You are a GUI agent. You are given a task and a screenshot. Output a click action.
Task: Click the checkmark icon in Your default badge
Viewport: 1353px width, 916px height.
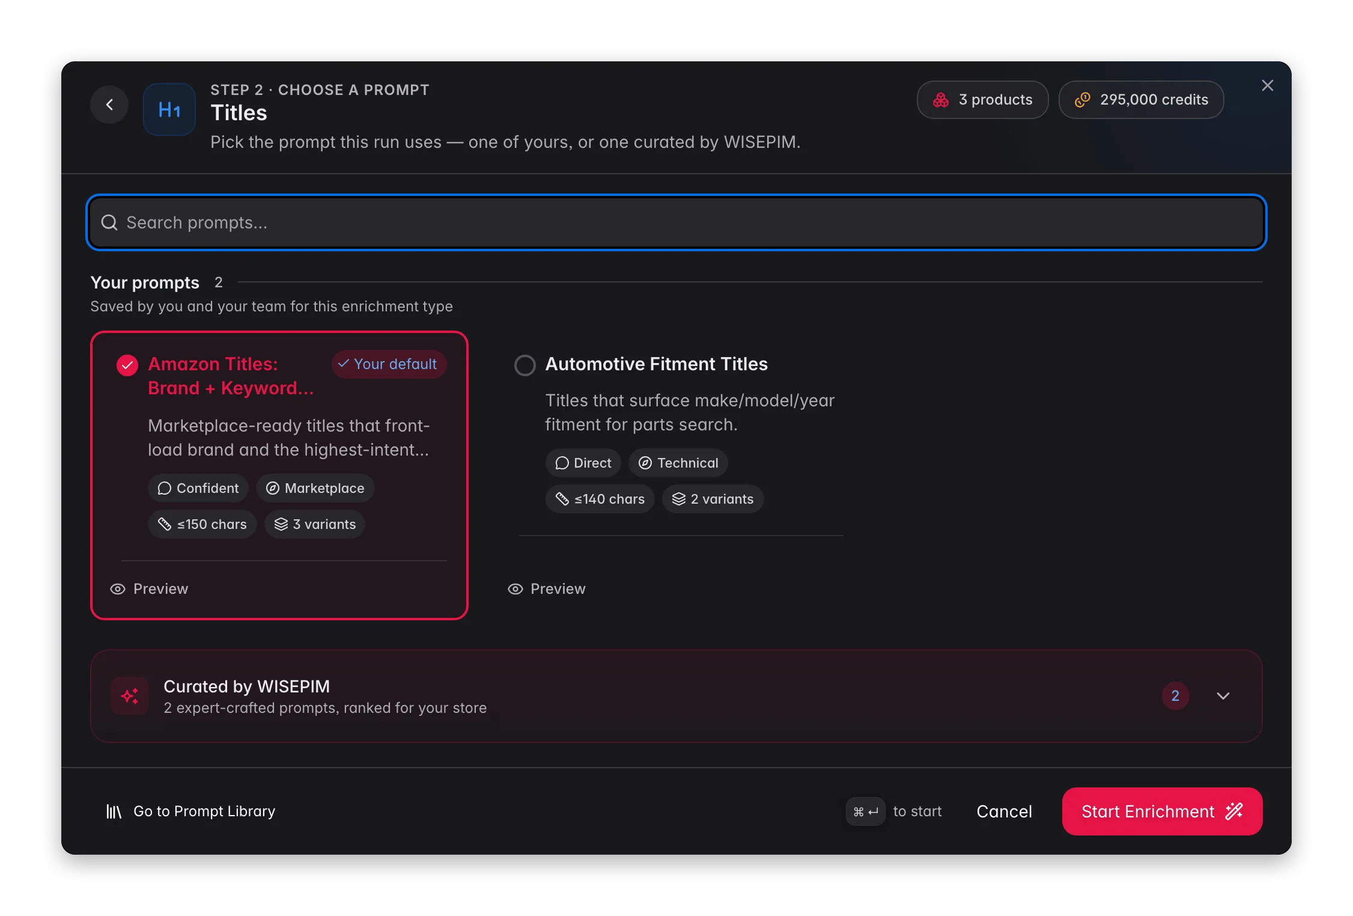pos(344,364)
